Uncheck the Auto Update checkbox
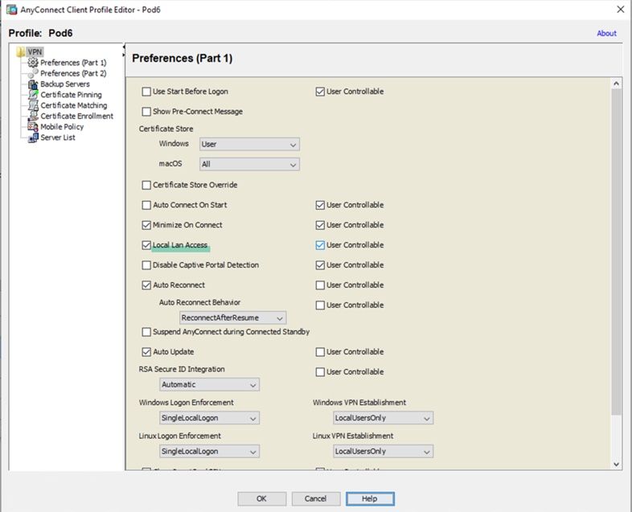Viewport: 632px width, 512px height. point(146,352)
